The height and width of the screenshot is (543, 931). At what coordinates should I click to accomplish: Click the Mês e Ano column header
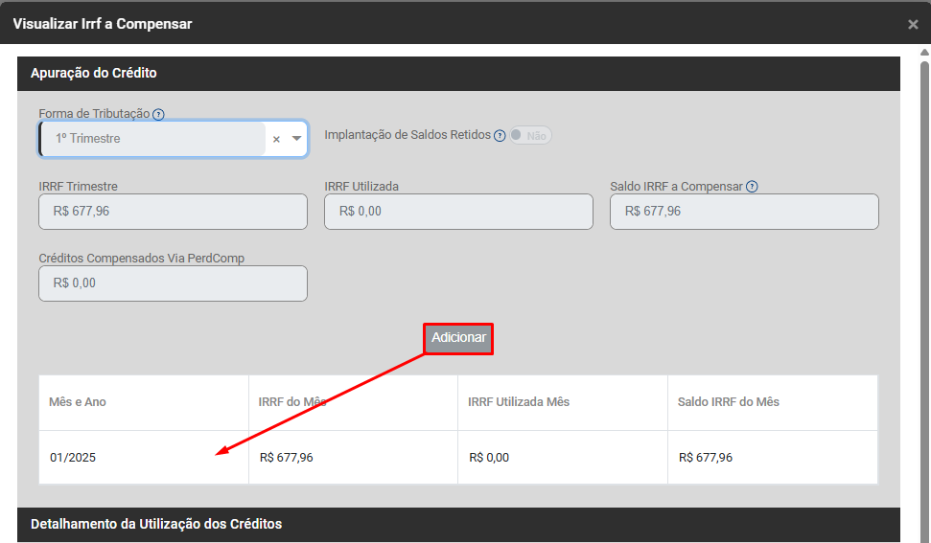point(78,402)
